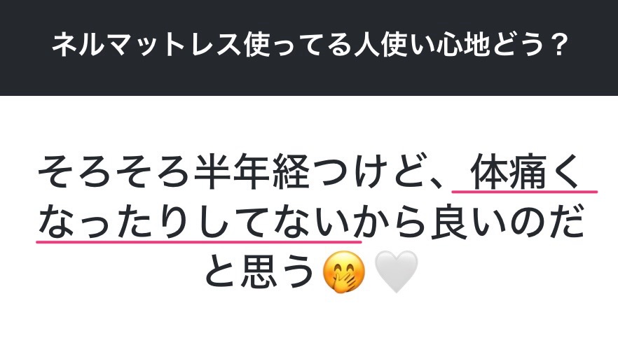The width and height of the screenshot is (618, 338).
Task: Click 良いのだ at end of second line
Action: coord(507,223)
